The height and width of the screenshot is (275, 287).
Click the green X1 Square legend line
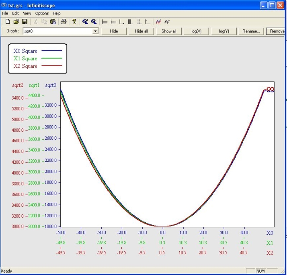[x=52, y=58]
